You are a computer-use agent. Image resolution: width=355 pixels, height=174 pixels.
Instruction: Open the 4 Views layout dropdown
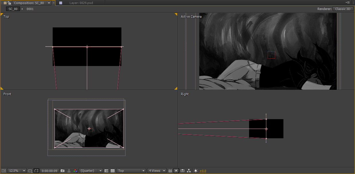coord(157,171)
